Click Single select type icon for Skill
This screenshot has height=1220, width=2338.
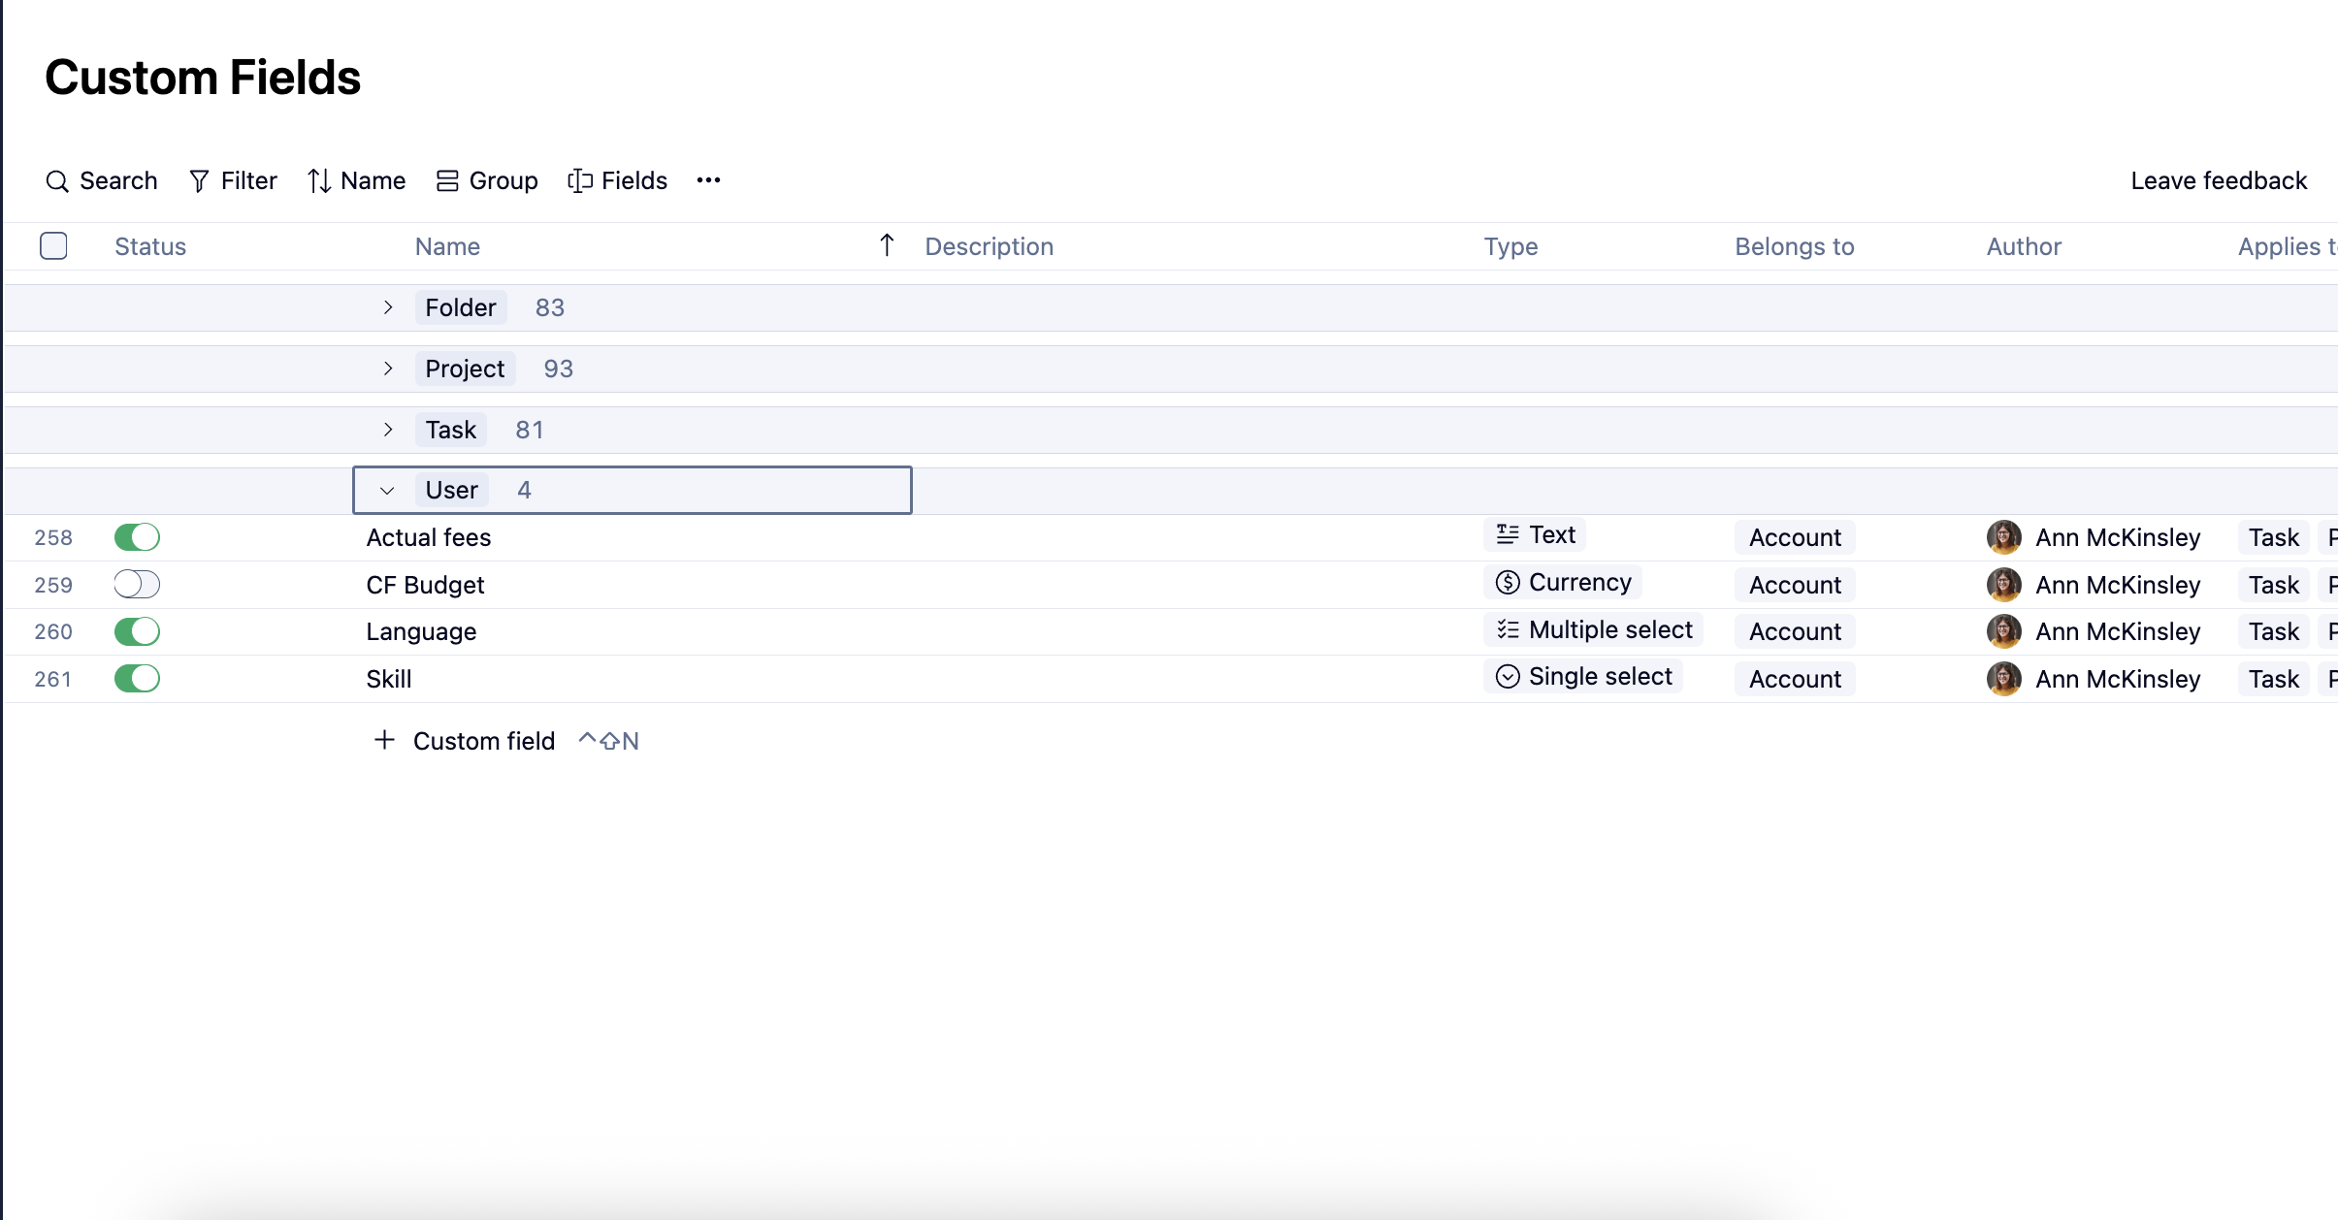[1508, 676]
